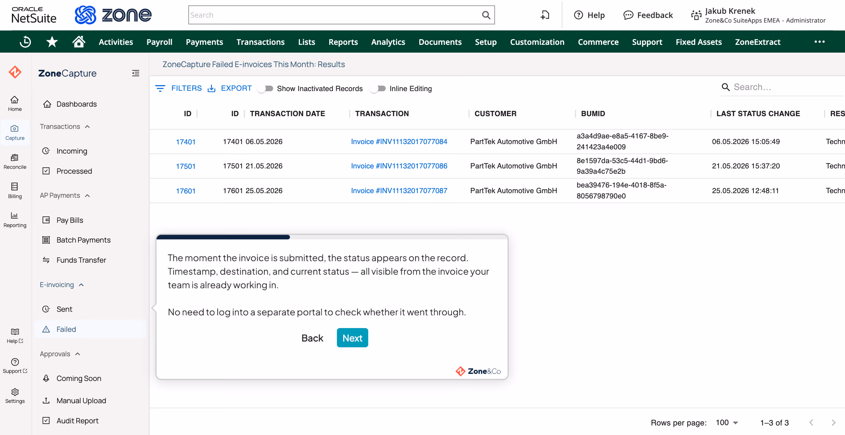845x435 pixels.
Task: Open the Help external link in rail
Action: tap(15, 336)
